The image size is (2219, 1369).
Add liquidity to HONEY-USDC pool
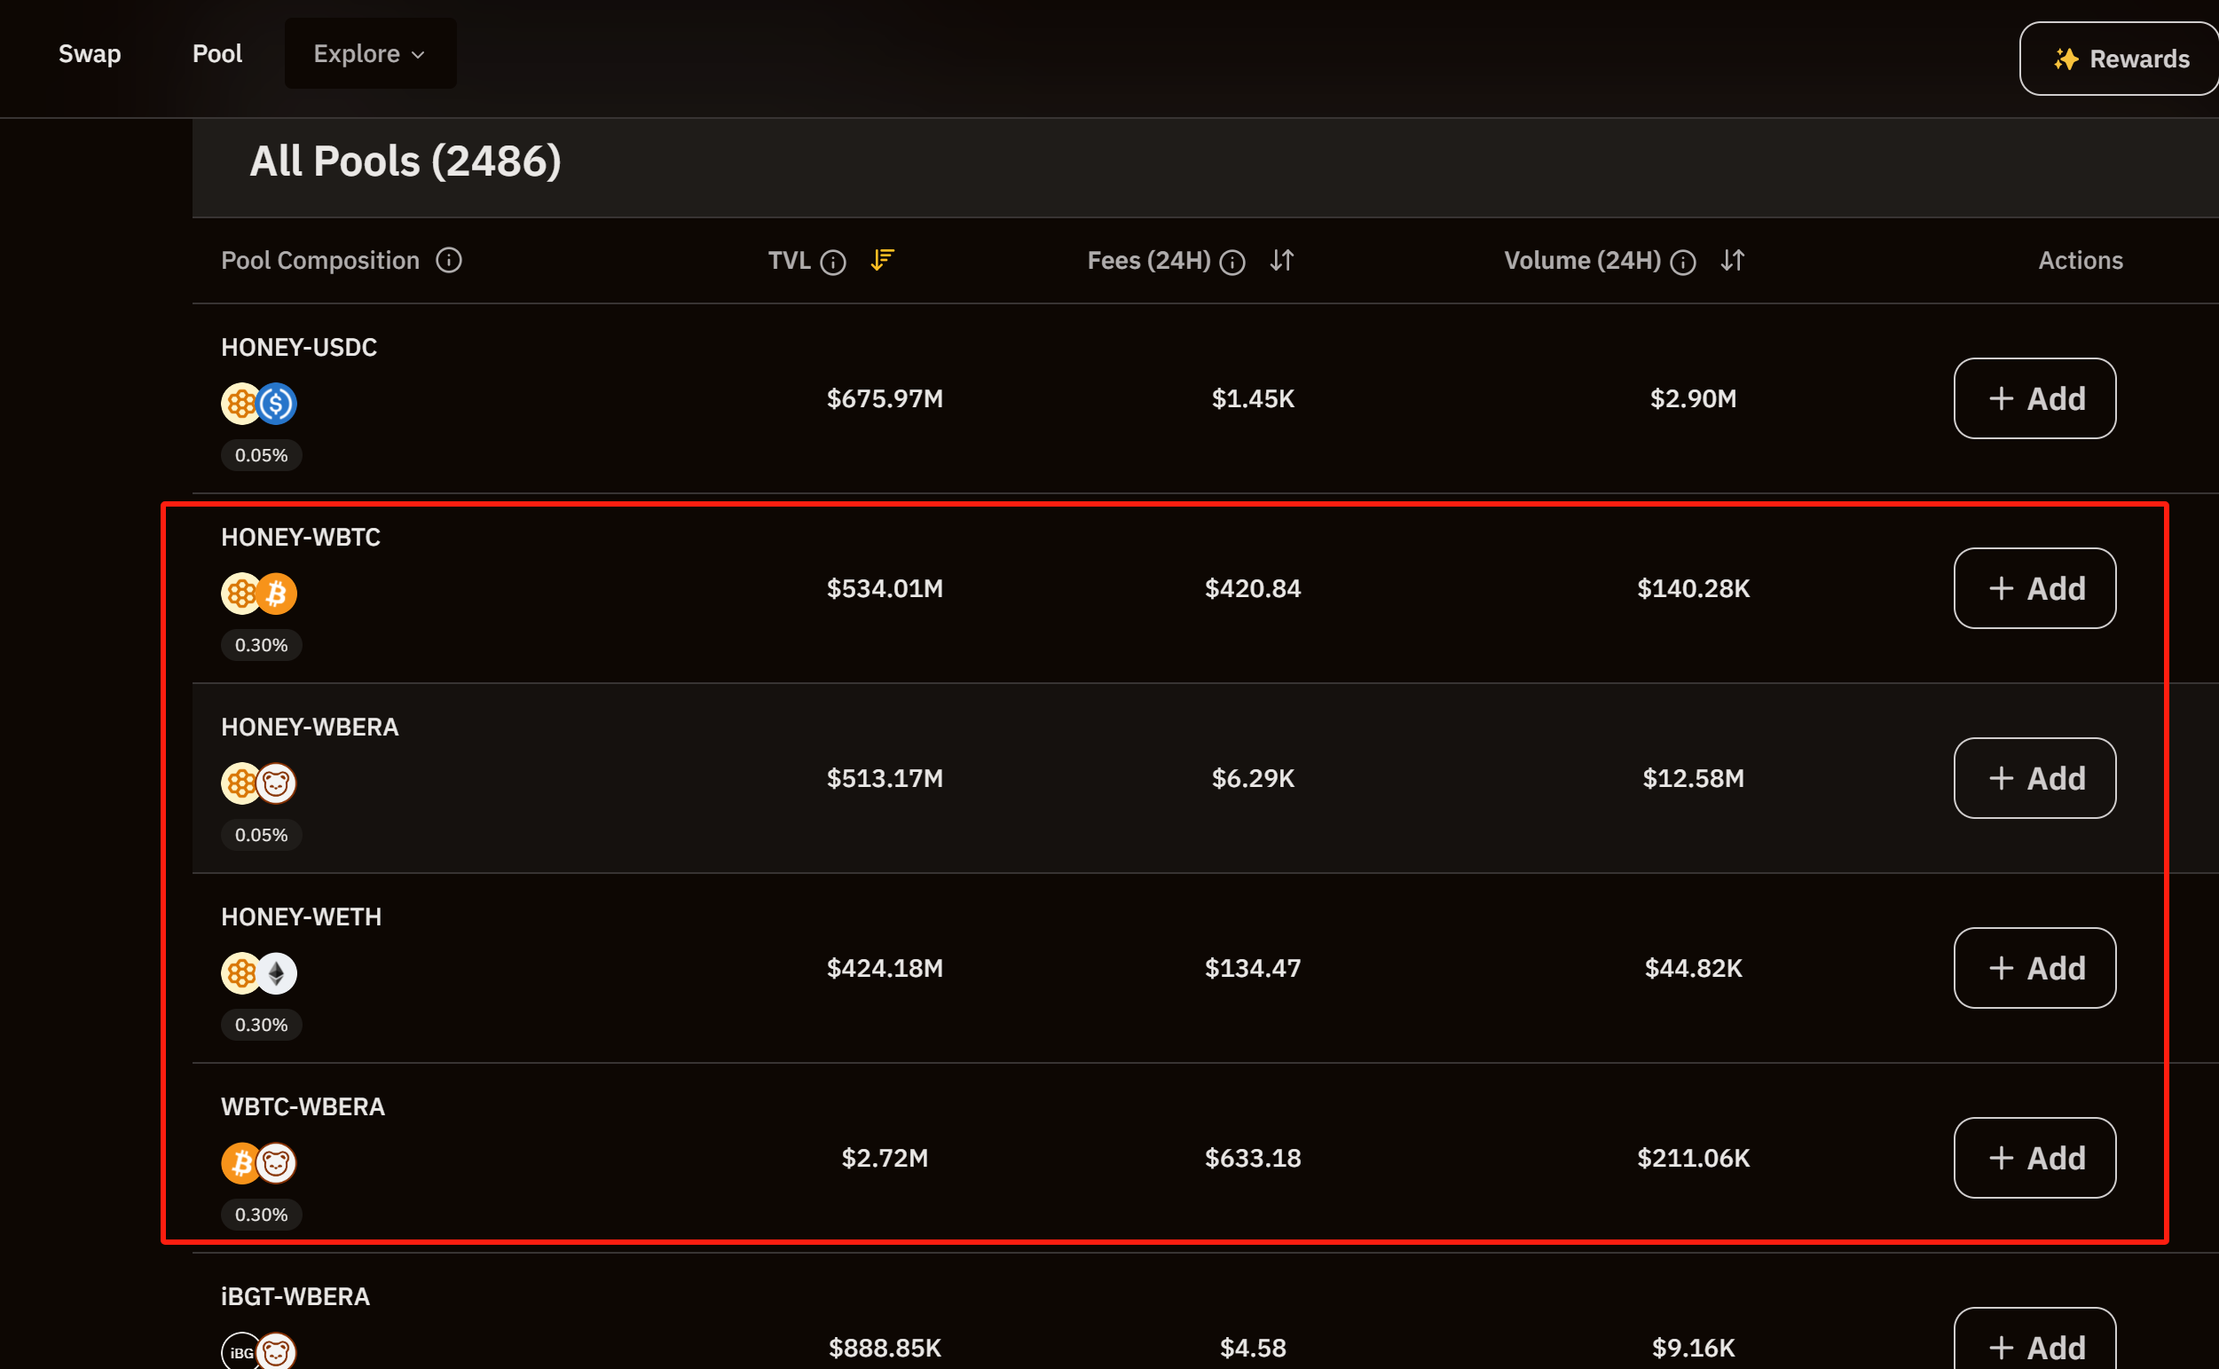click(x=2034, y=398)
